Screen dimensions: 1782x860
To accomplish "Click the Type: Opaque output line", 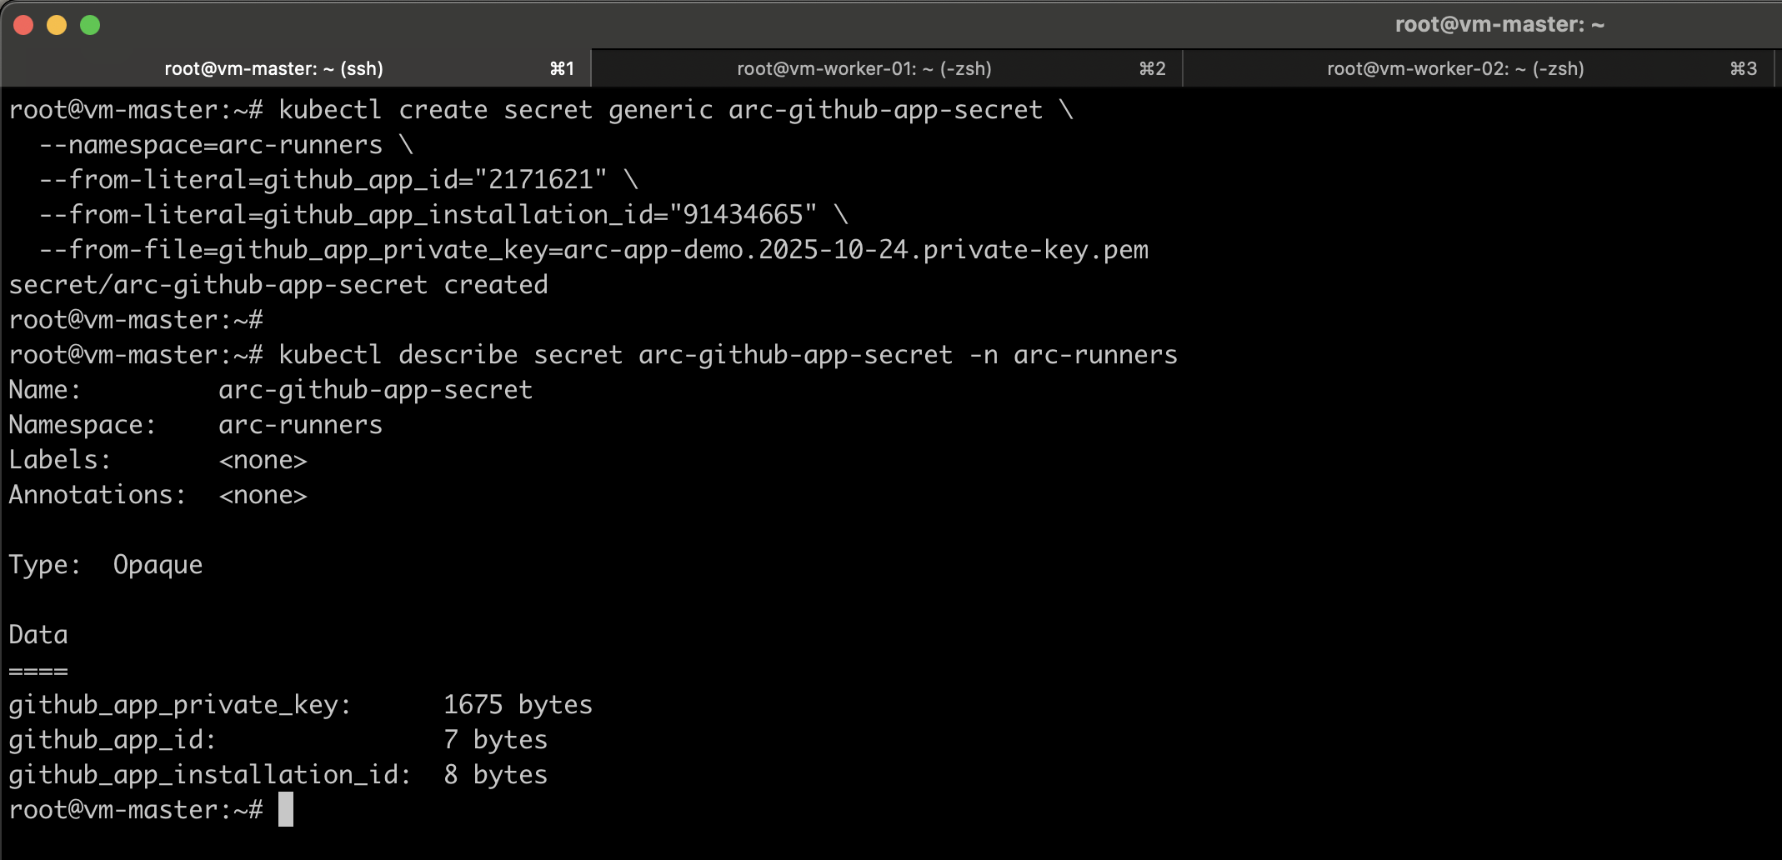I will tap(105, 564).
